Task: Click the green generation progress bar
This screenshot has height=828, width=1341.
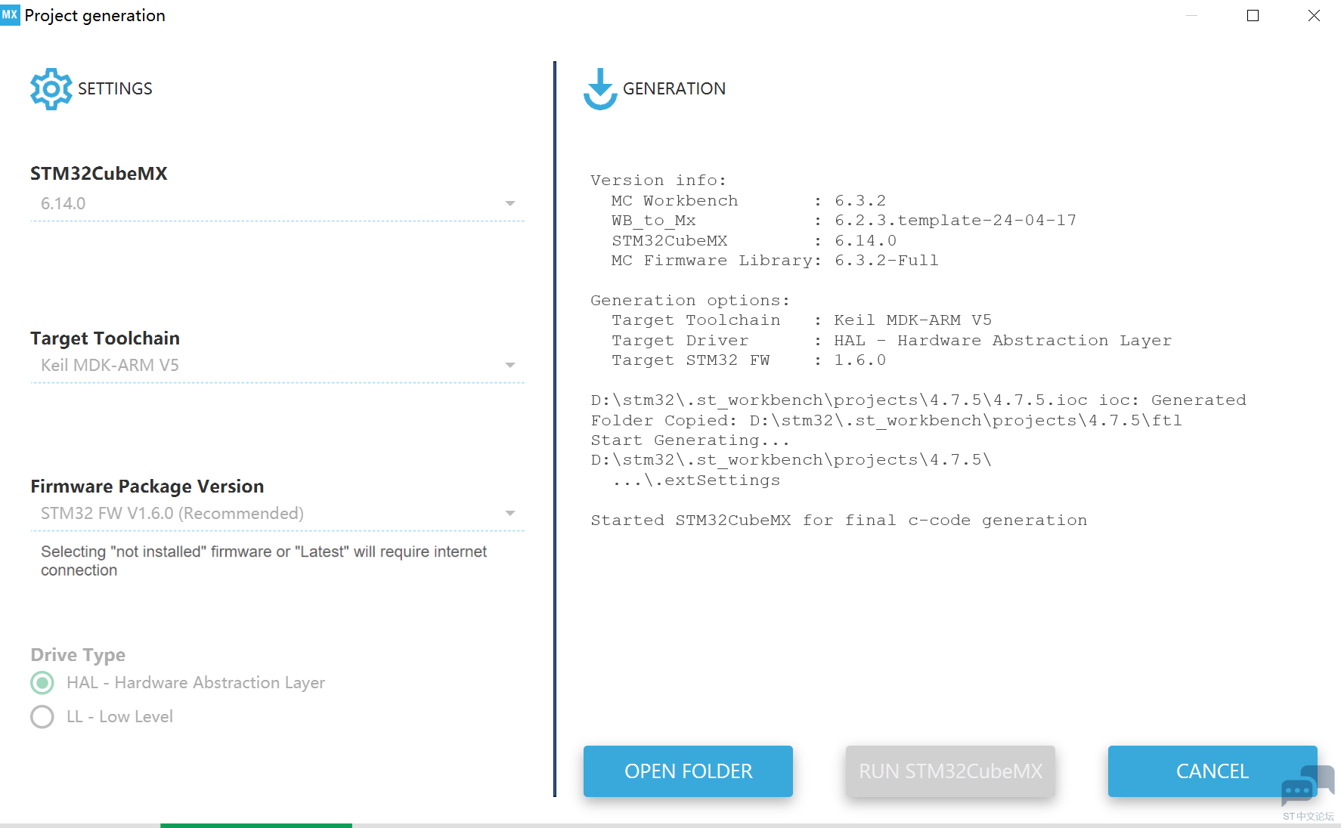Action: coord(256,825)
